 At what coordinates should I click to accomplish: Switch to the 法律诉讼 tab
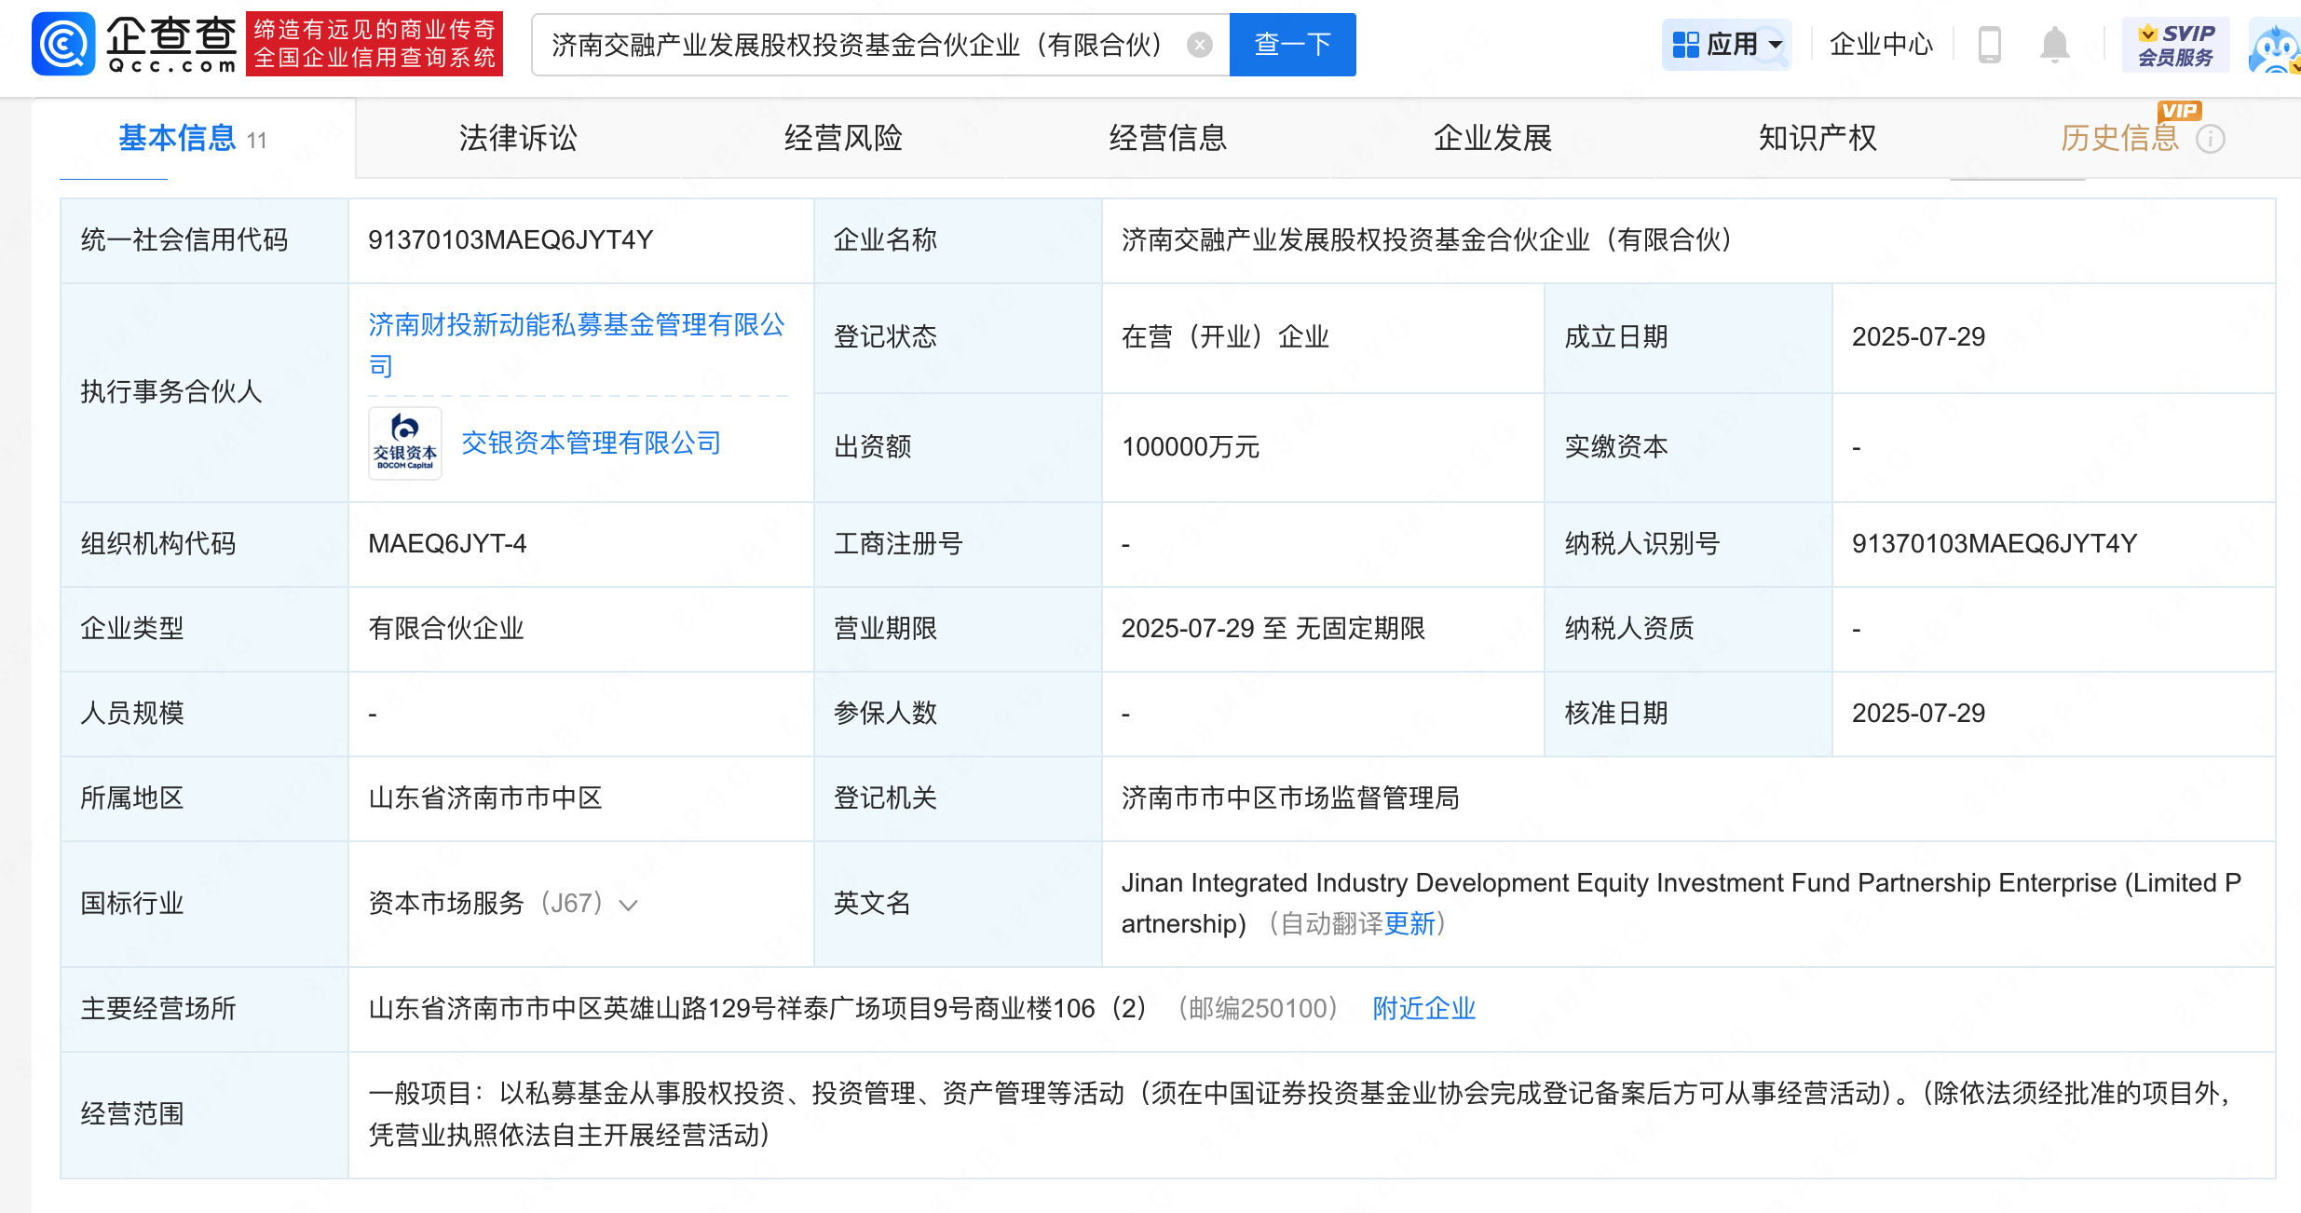[518, 139]
